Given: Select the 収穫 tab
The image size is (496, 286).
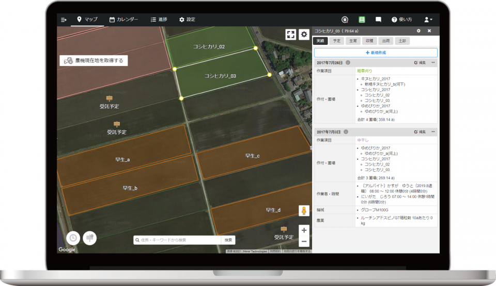Looking at the screenshot, I should pos(369,41).
